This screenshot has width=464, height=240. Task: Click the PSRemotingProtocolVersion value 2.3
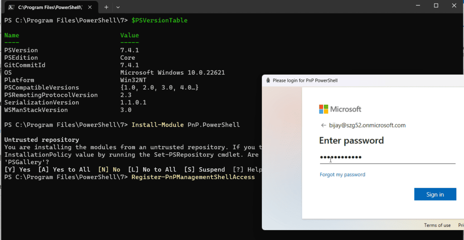click(126, 95)
